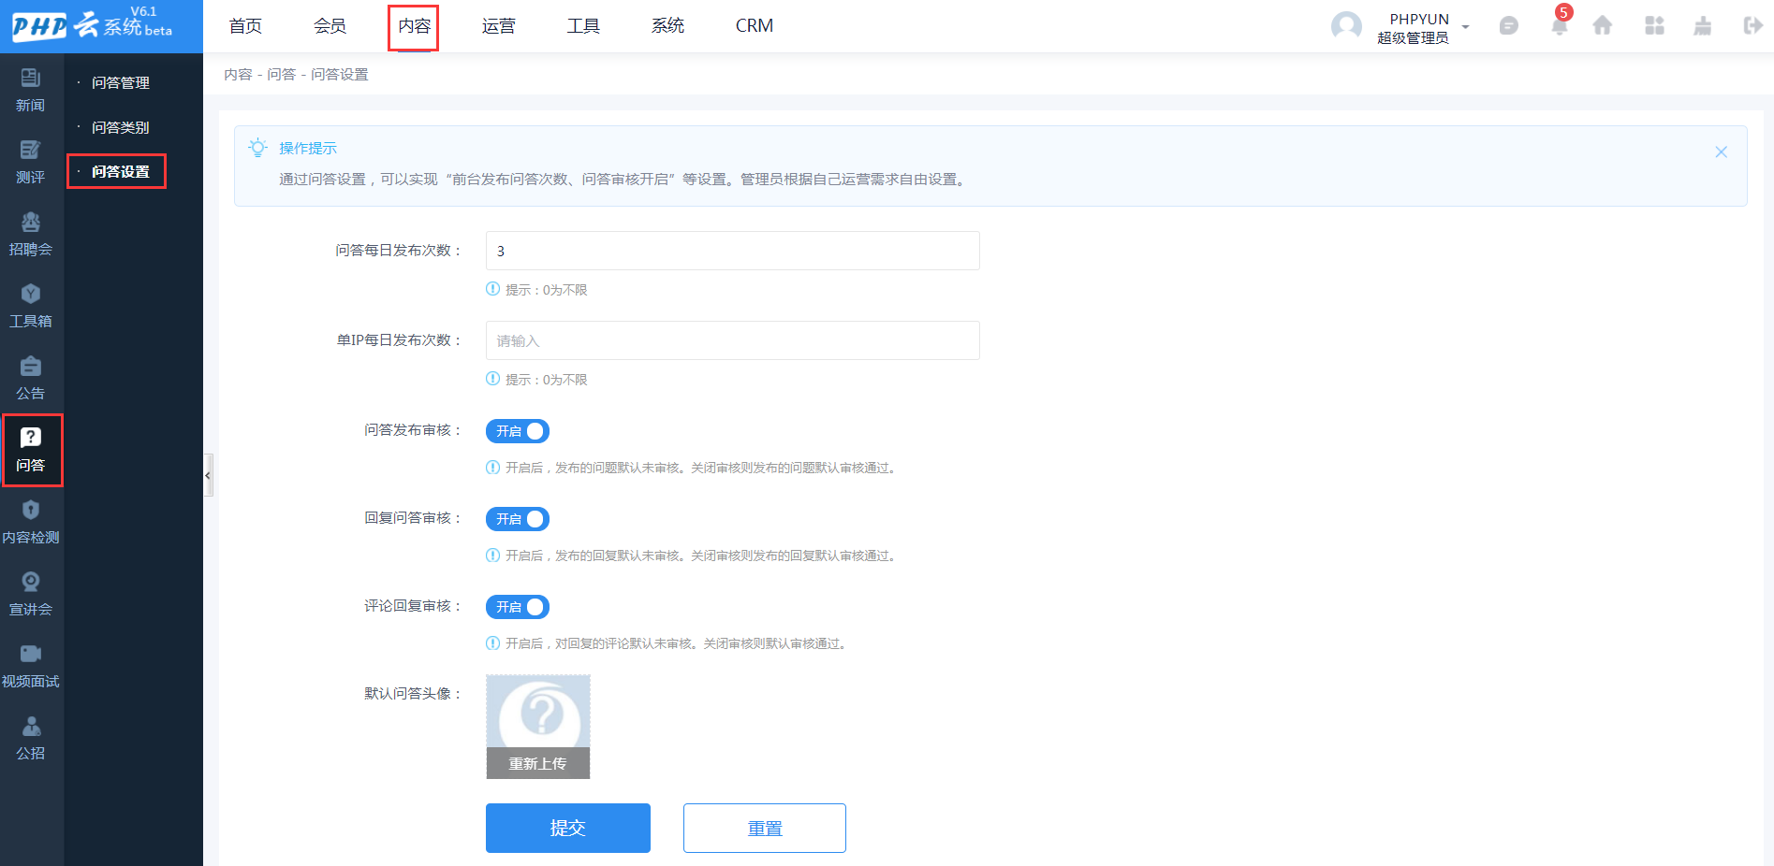The height and width of the screenshot is (866, 1774).
Task: Toggle the 回复问答审核 switch
Action: point(518,519)
